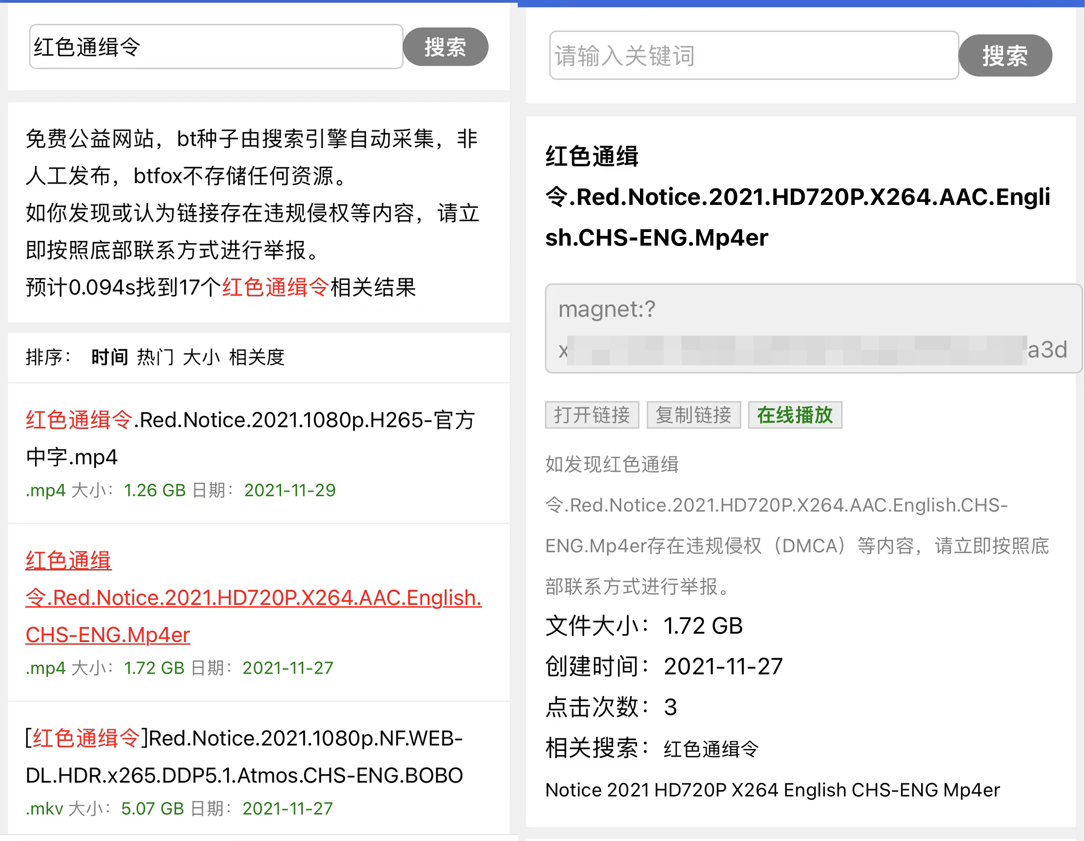
Task: Click keyword line Notice 2021 HD720P X264 English
Action: tap(772, 790)
